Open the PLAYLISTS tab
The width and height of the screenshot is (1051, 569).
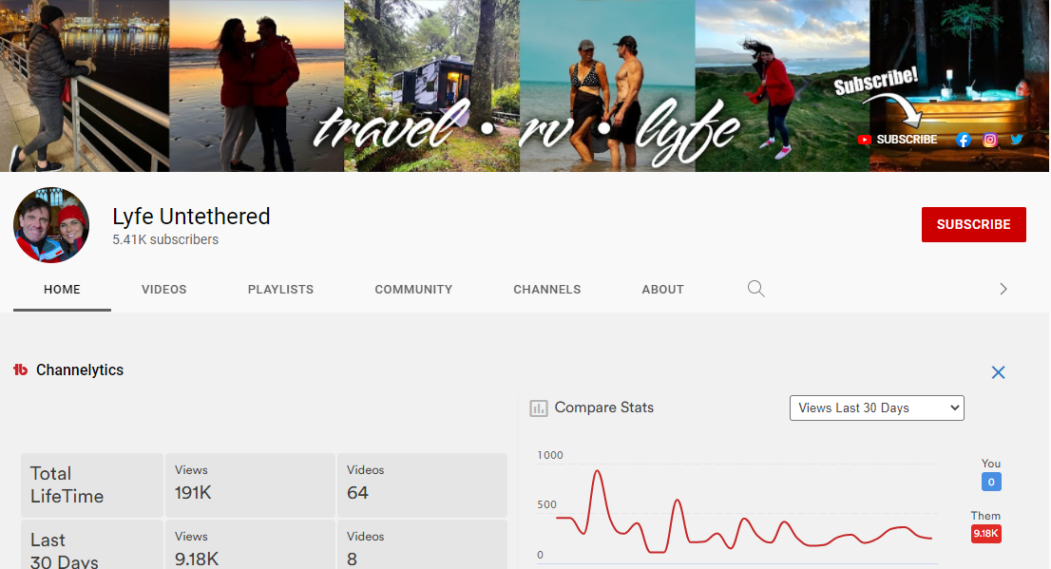click(281, 290)
